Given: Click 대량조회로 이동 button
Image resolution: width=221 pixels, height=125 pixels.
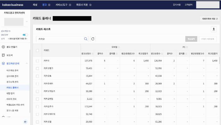Looking at the screenshot, I should click(210, 19).
